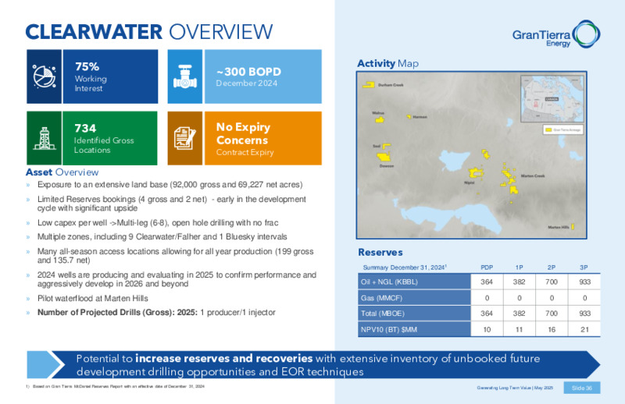Click the Summary December 31, 2024 table caption
Image resolution: width=625 pixels, height=404 pixels.
405,268
